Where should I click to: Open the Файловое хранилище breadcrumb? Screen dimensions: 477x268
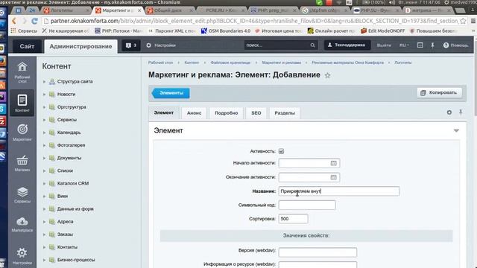(230, 63)
